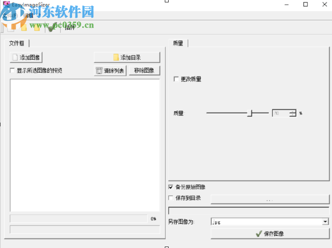Uncheck the 备份原始图像 checkbox
Screen dimensions: 332x248
click(171, 187)
